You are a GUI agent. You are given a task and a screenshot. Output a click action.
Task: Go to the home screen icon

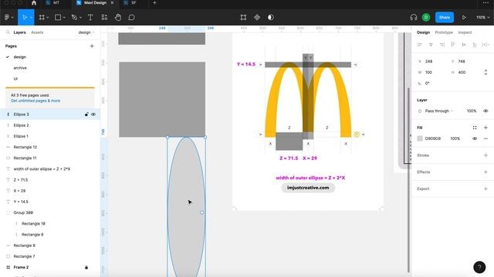(34, 3)
